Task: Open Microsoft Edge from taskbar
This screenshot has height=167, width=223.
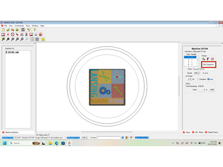Action: (x=57, y=143)
